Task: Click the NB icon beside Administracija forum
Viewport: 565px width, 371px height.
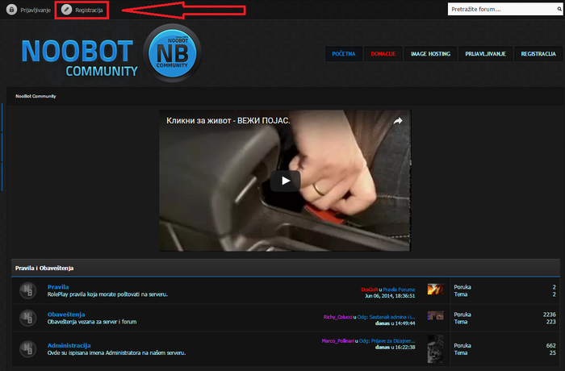Action: (x=27, y=348)
